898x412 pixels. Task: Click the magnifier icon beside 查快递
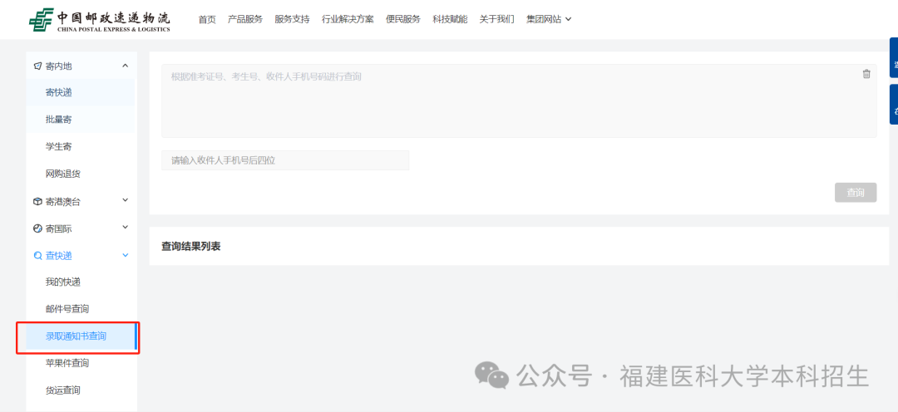point(37,256)
